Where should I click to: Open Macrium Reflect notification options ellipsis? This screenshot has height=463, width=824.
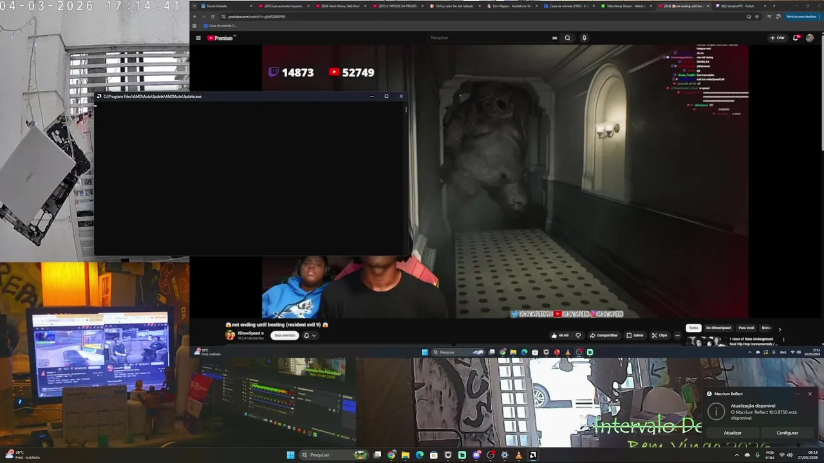click(797, 394)
